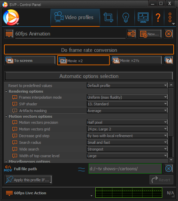
Task: Open the SVP main logo menu
Action: click(x=11, y=17)
